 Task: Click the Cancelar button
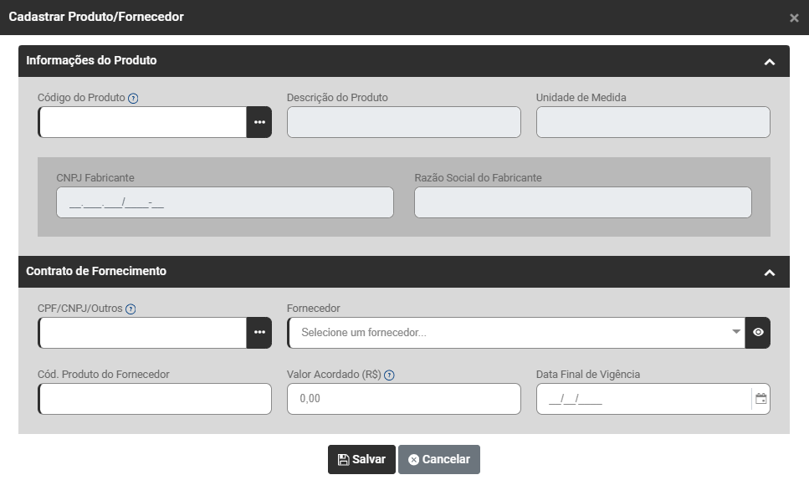[x=439, y=459]
